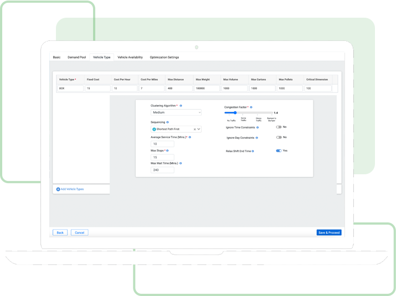
Task: Click the Cancel button
Action: coord(79,232)
